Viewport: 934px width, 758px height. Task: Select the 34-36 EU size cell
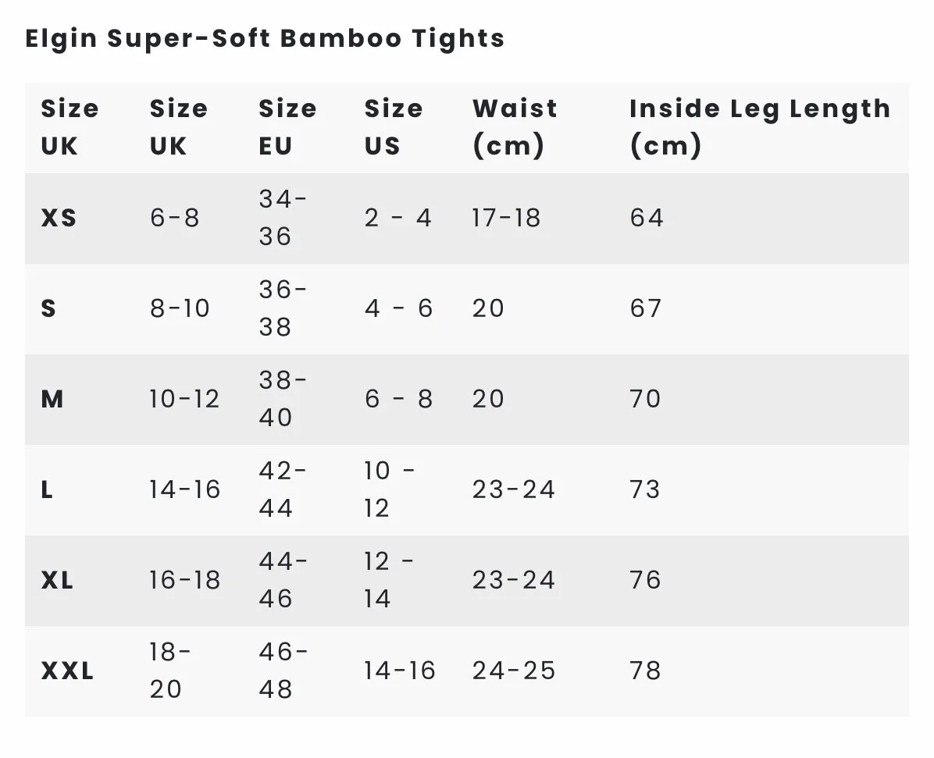283,218
